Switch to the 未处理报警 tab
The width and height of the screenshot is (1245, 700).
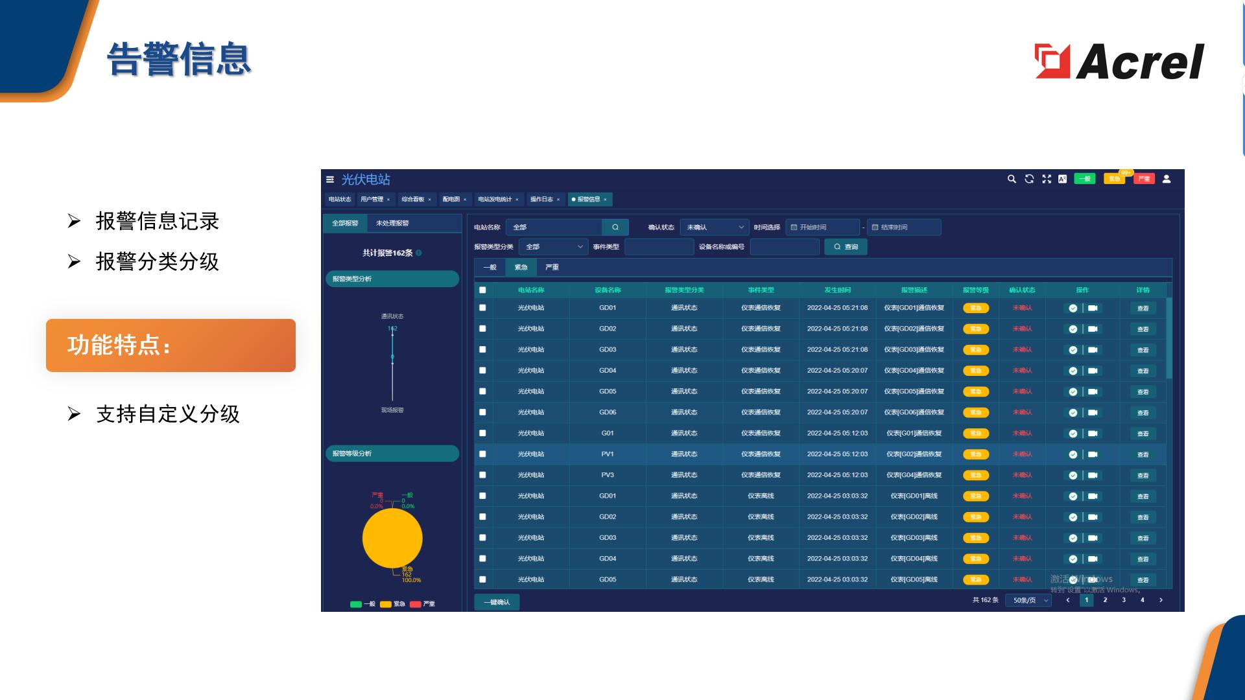(392, 224)
